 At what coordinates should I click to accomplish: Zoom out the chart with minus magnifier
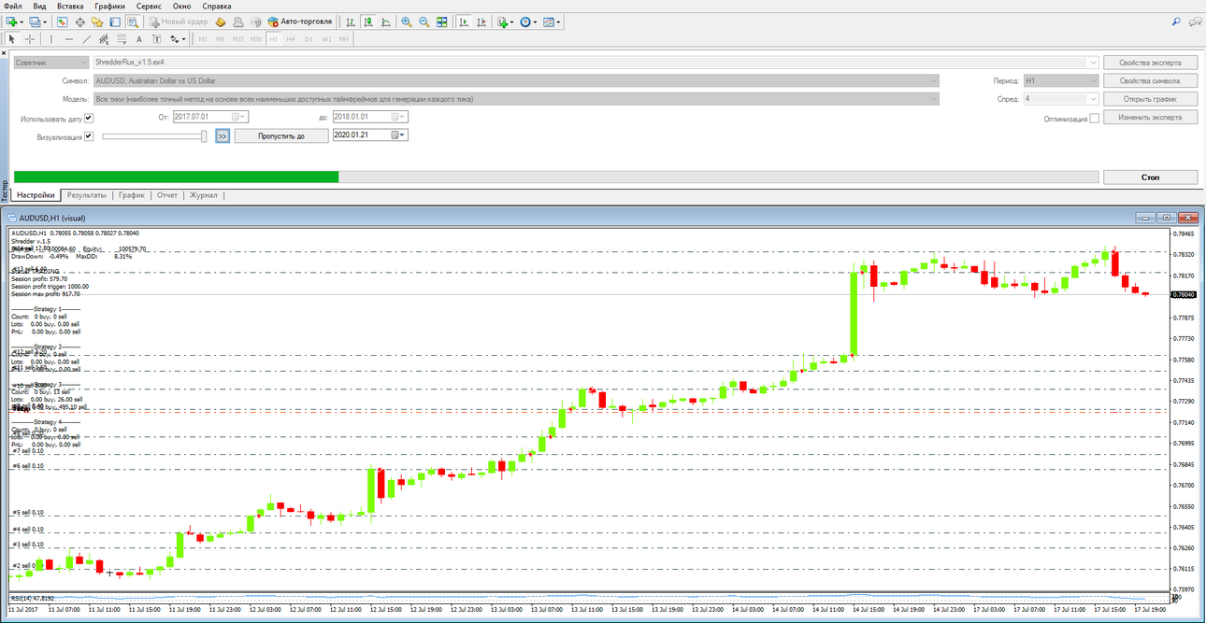[x=424, y=21]
